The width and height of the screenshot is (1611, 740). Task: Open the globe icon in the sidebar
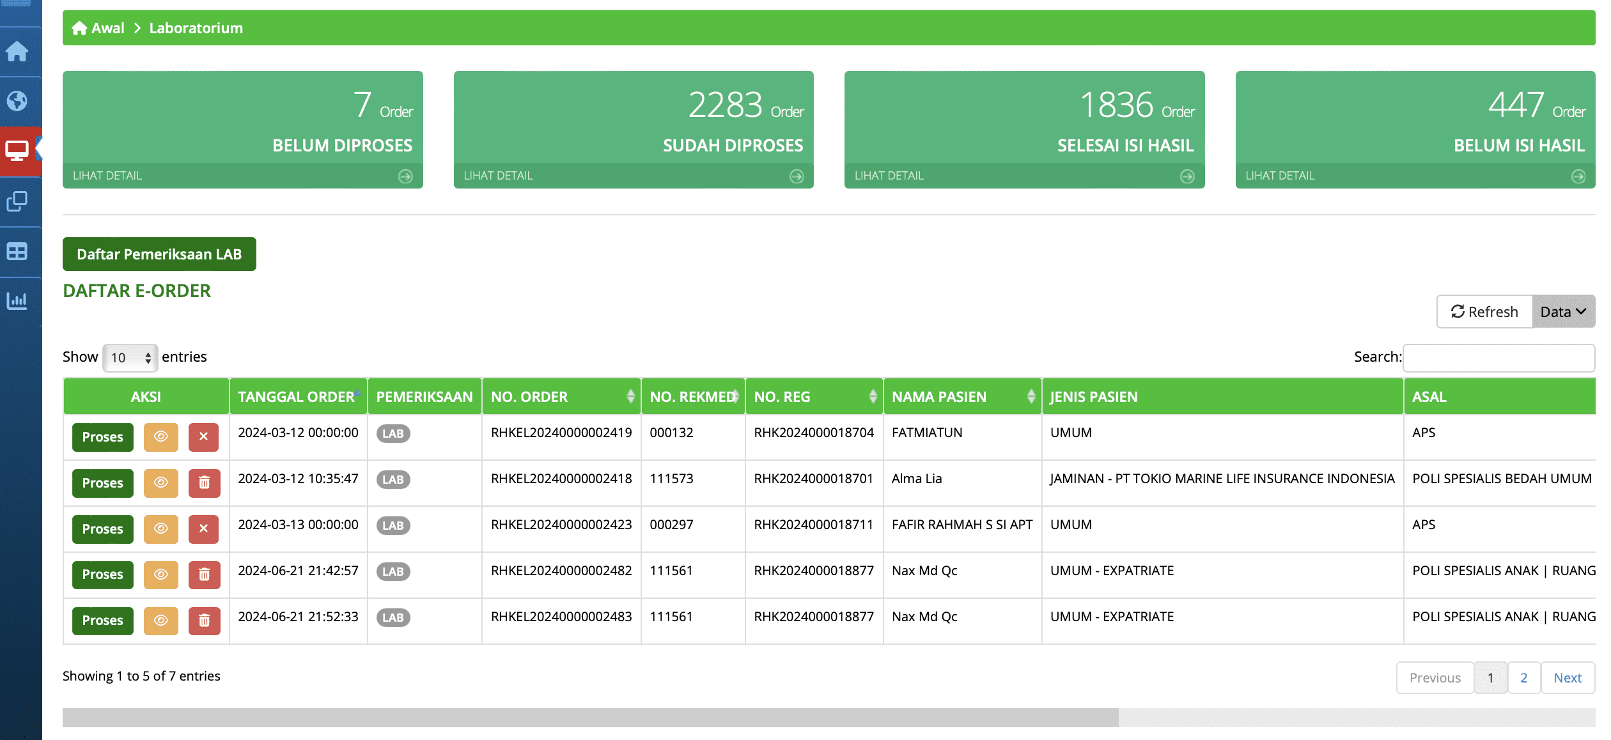(17, 101)
